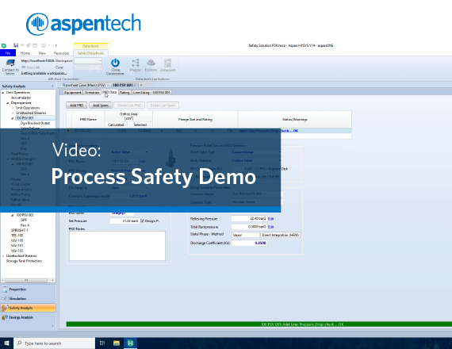Switch to Properties environment
Image resolution: width=452 pixels, height=349 pixels.
point(28,290)
